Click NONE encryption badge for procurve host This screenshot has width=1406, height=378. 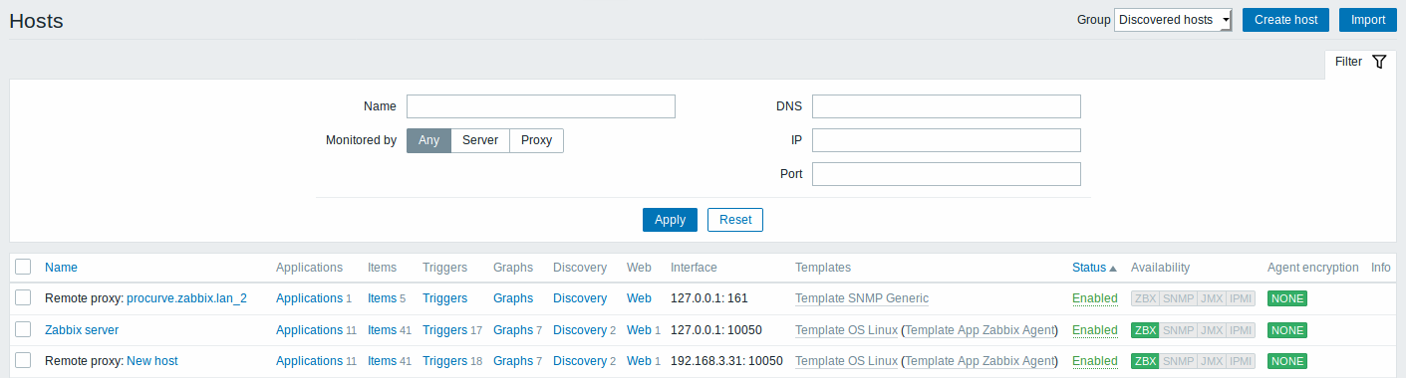1286,298
